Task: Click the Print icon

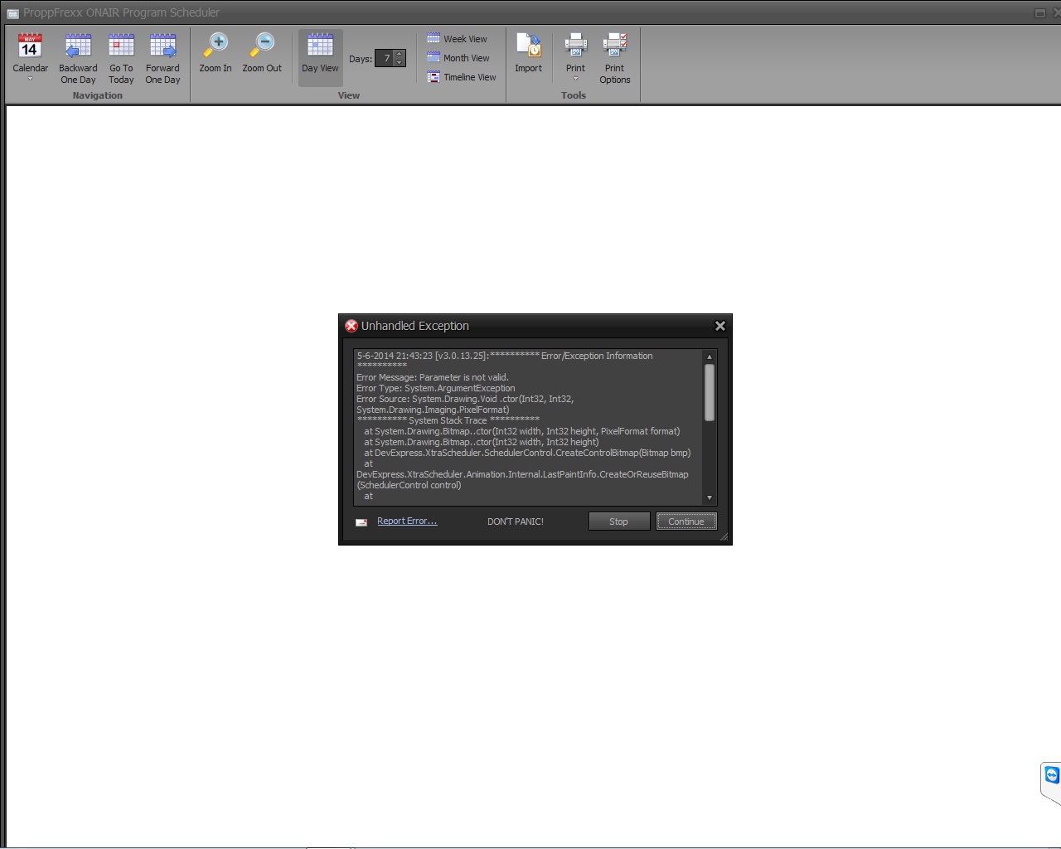Action: (575, 46)
